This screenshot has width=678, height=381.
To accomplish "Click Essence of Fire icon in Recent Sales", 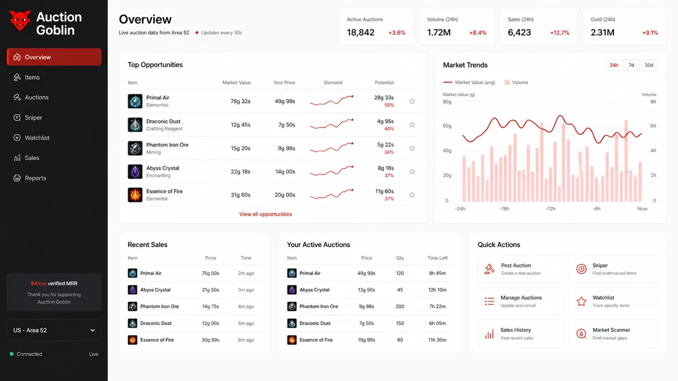I will 132,340.
